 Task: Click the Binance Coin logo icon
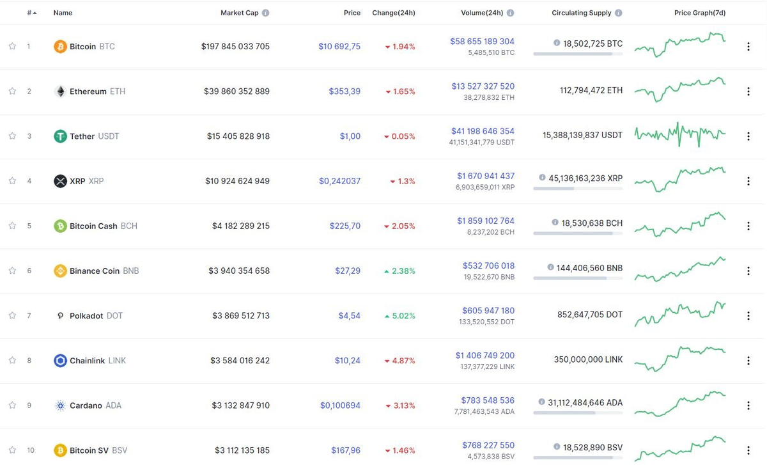point(60,271)
